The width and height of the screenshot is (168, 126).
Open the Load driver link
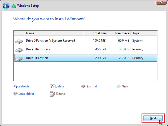[x=26, y=94]
